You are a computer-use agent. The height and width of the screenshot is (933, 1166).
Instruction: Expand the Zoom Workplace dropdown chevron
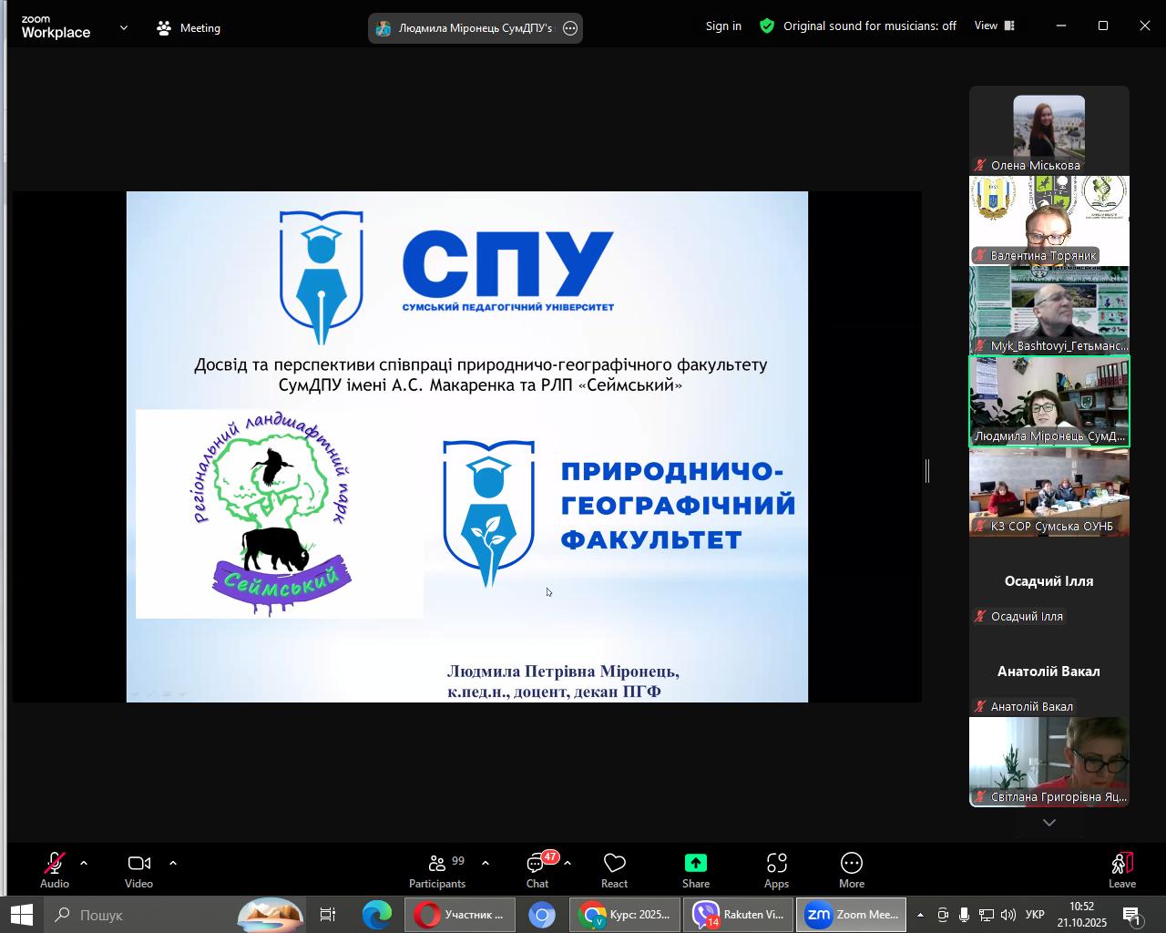coord(124,28)
